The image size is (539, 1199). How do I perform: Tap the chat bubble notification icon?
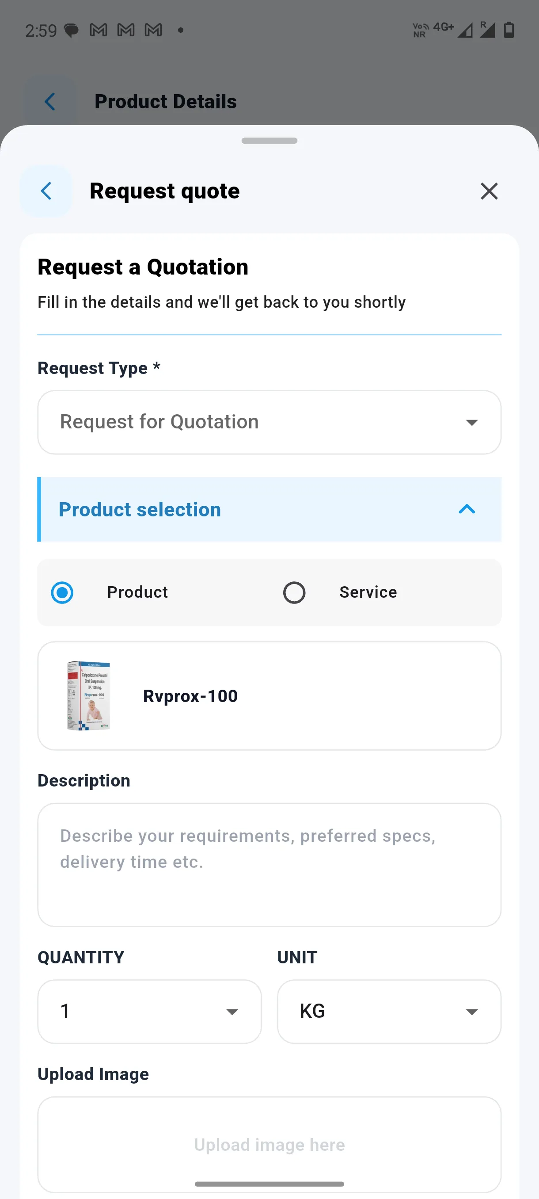coord(71,31)
